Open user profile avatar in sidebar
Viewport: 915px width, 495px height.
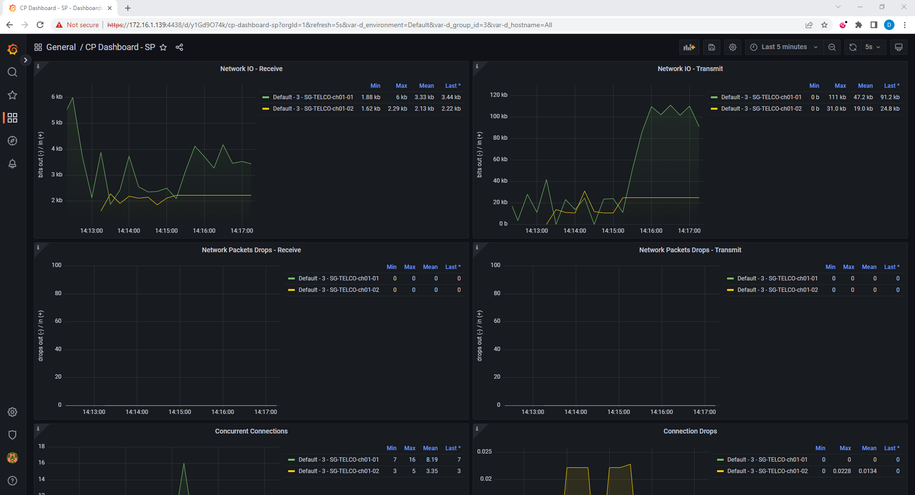(x=12, y=458)
